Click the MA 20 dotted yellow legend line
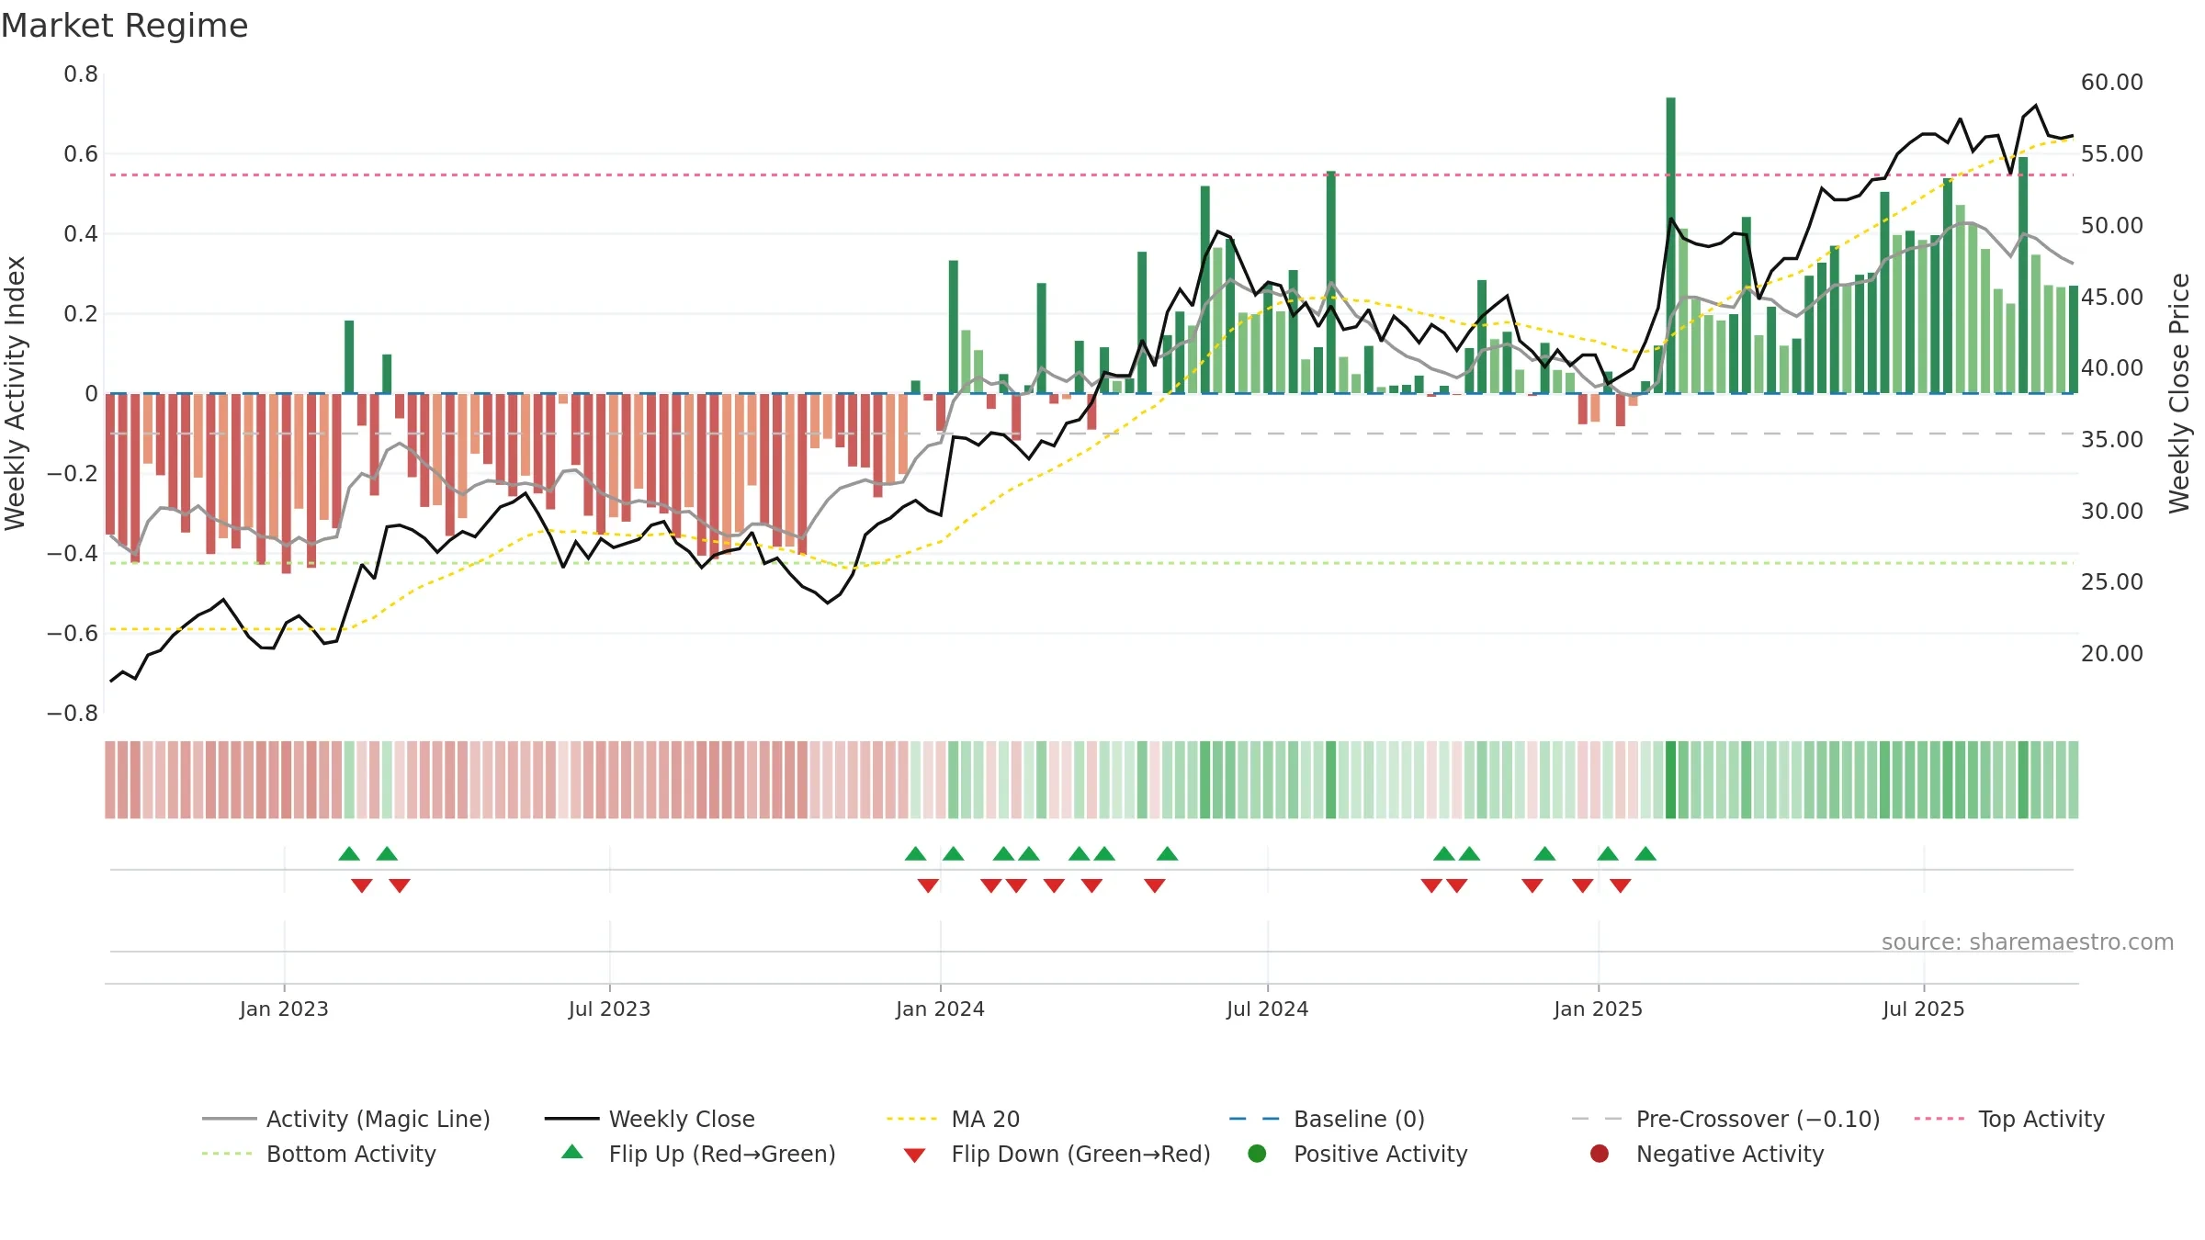Screen dimensions: 2205x1240 [911, 1119]
